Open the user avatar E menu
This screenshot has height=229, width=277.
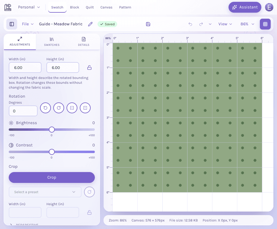[269, 7]
